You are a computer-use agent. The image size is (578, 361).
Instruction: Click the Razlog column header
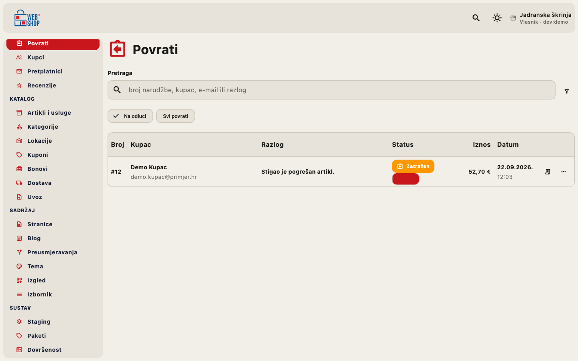coord(273,145)
